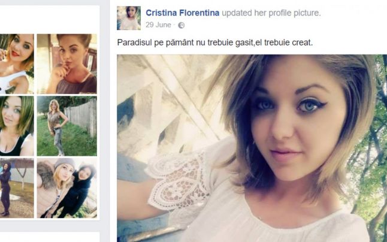Click the "updated her profile picture" text
This screenshot has height=242, width=387.
(x=271, y=13)
